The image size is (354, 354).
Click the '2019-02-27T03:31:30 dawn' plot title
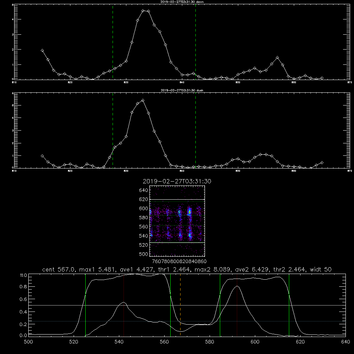[182, 2]
